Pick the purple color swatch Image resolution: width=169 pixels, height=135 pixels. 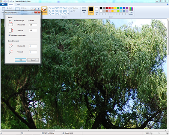pos(127,8)
